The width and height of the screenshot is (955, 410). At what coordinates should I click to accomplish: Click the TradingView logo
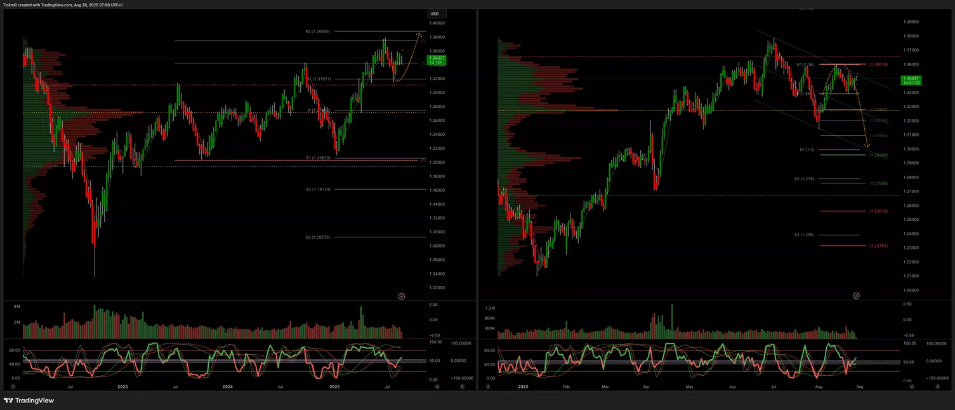coord(29,400)
